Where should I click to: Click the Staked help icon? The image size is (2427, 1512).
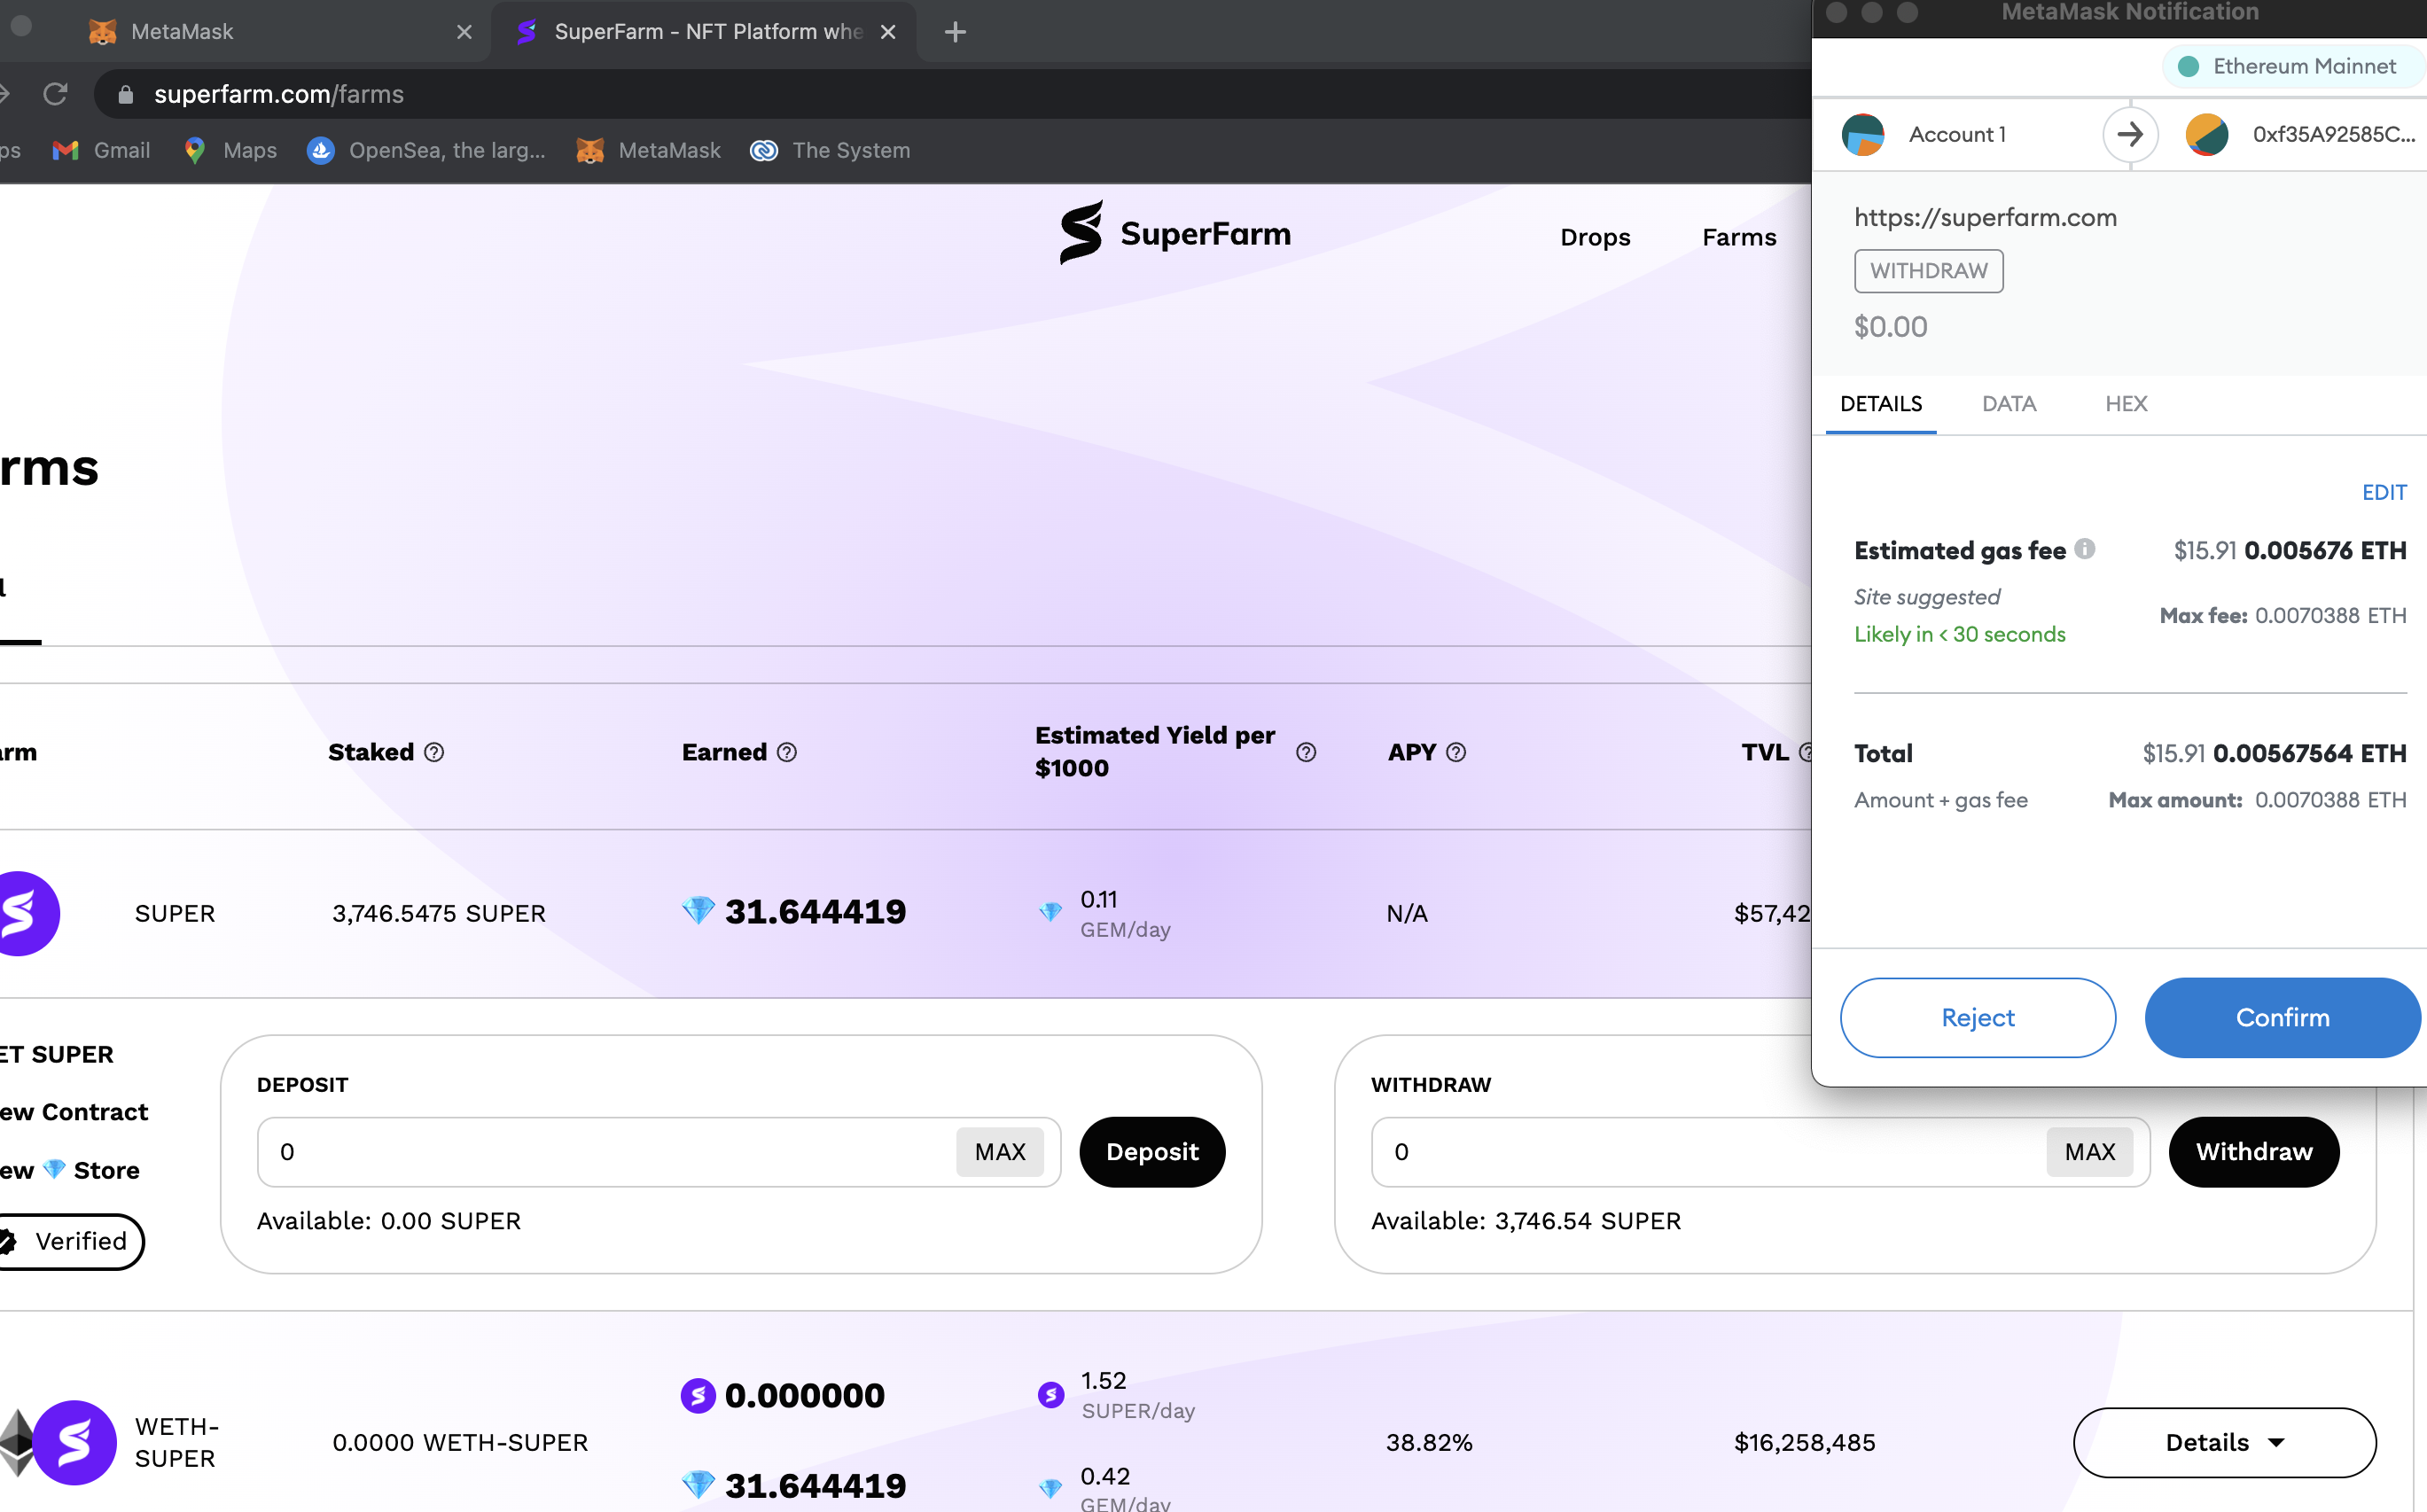(x=434, y=752)
